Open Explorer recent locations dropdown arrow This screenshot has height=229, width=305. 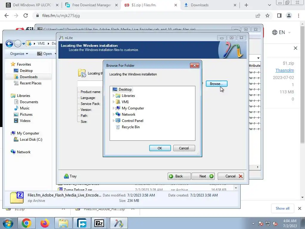24,44
